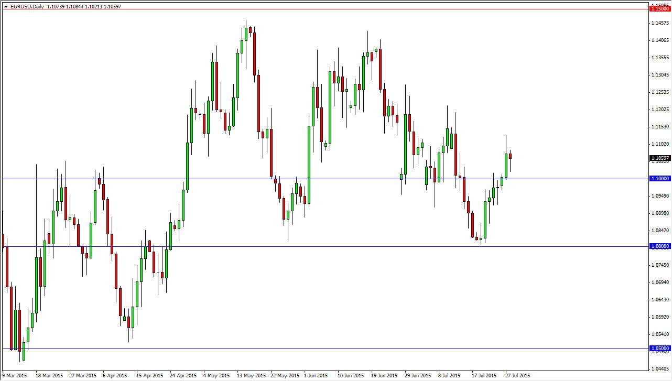Click the 18 Mar 2015 date label
Image resolution: width=672 pixels, height=381 pixels.
coord(49,376)
